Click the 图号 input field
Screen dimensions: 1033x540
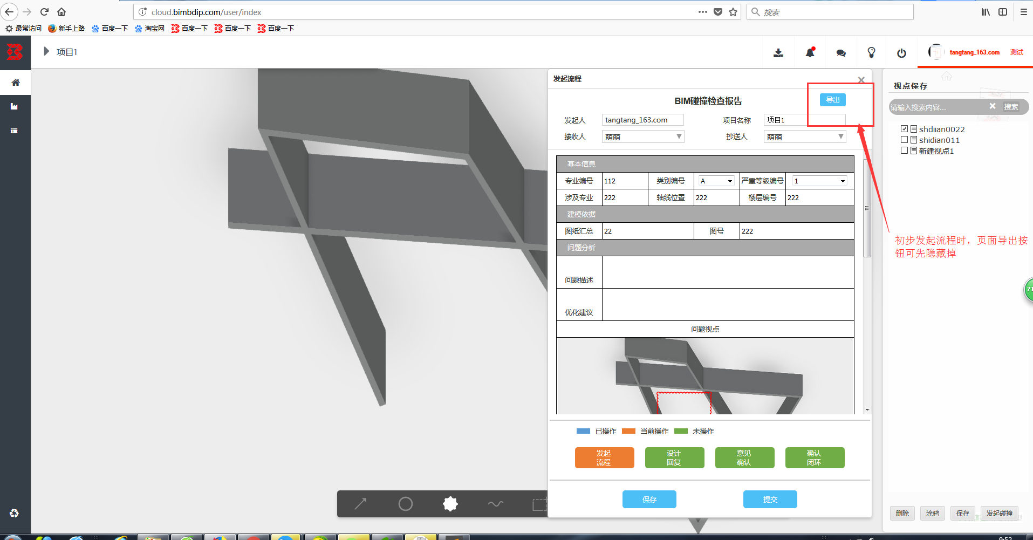(797, 231)
